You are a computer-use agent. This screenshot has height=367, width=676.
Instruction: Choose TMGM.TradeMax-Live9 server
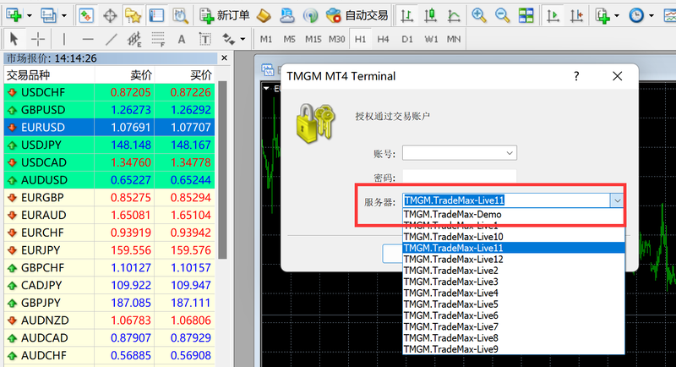514,349
